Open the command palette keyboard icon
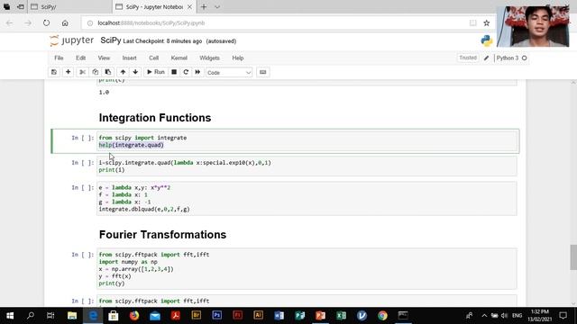 coord(262,72)
